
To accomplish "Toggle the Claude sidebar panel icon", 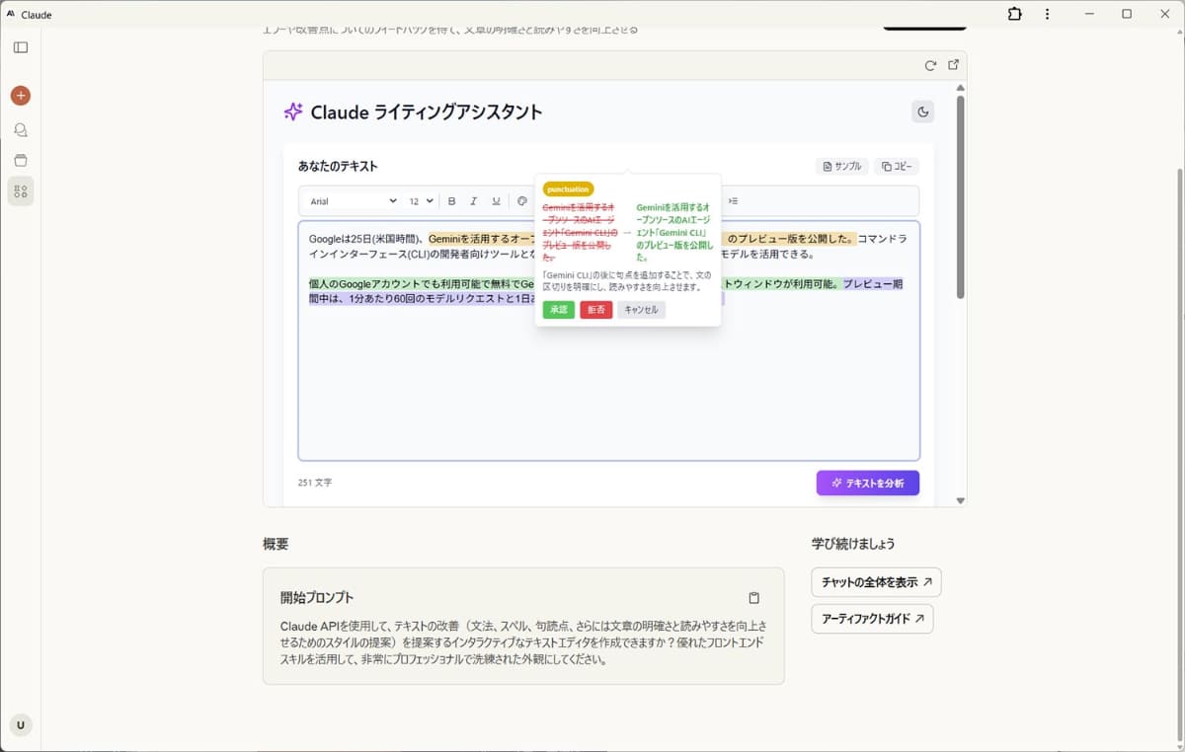I will [x=21, y=47].
